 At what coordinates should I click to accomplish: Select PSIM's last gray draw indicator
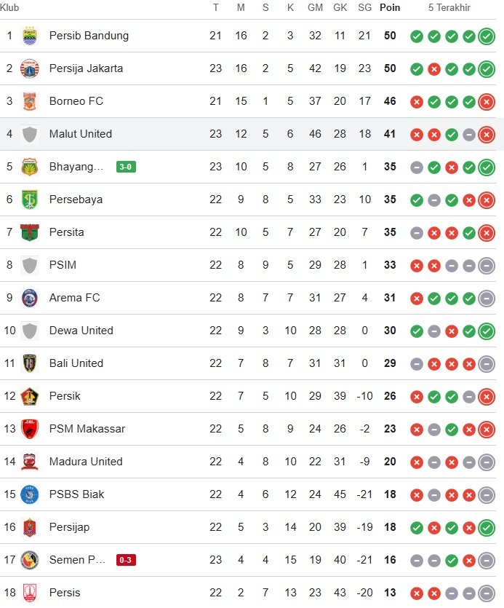tap(486, 265)
